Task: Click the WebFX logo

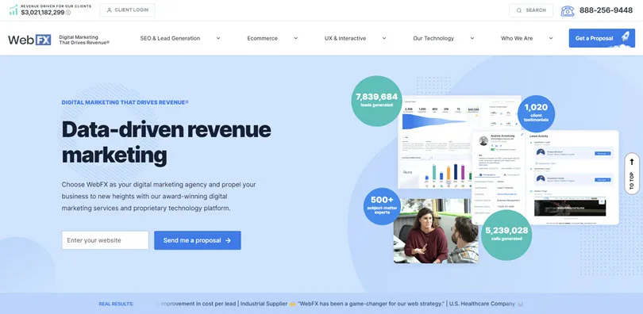Action: (x=29, y=40)
